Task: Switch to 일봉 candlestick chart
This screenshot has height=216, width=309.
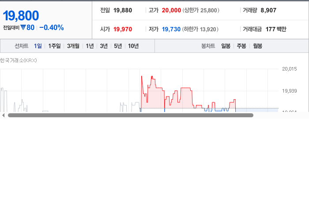Action: click(226, 46)
